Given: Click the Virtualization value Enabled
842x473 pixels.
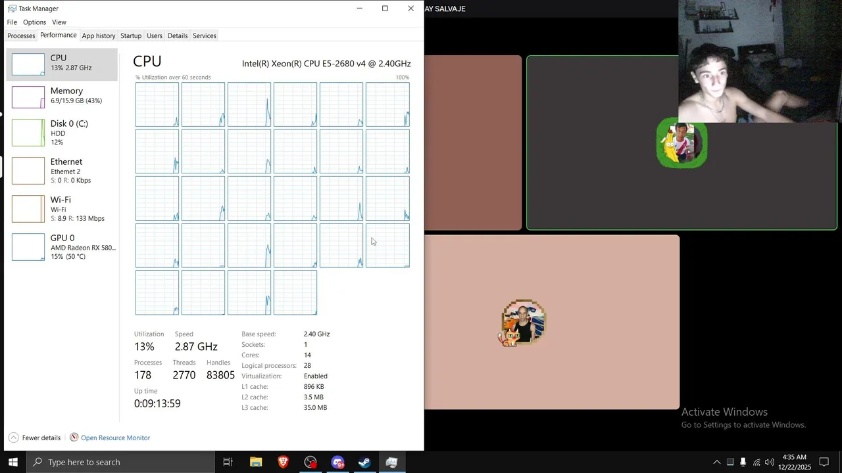Looking at the screenshot, I should click(x=316, y=376).
